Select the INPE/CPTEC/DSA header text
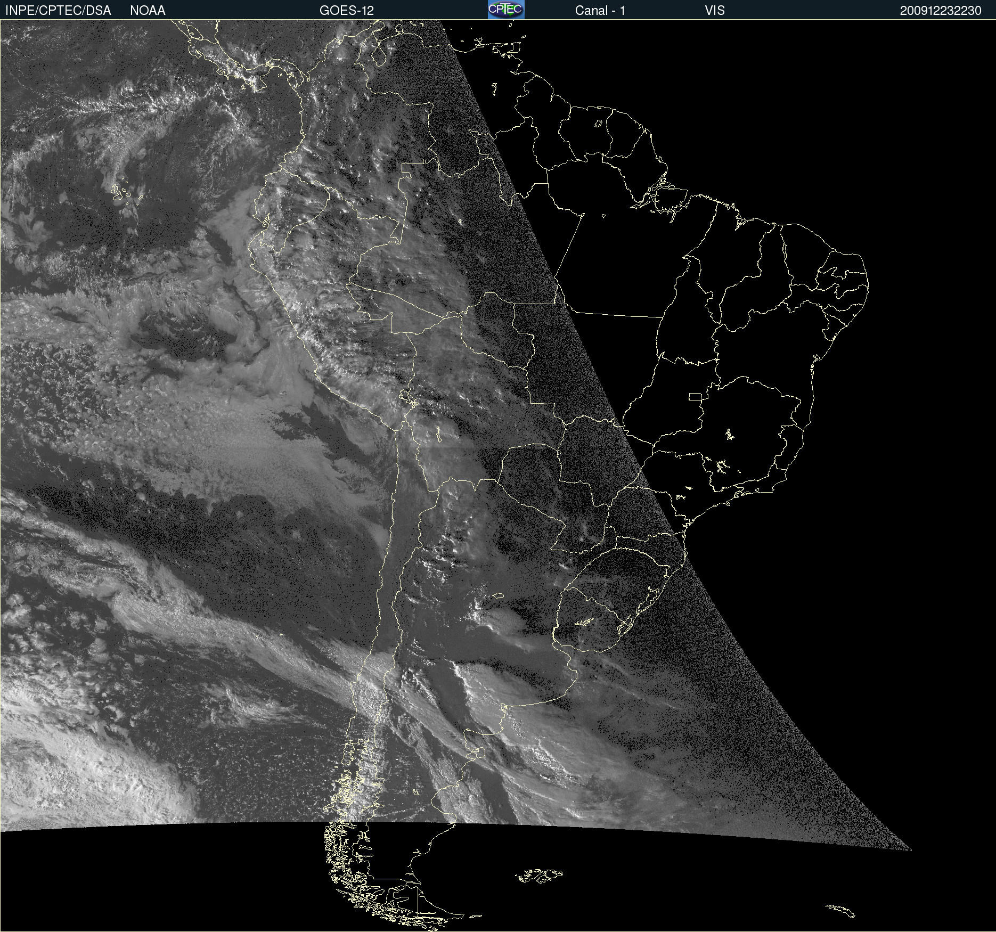The width and height of the screenshot is (996, 932). (x=58, y=11)
